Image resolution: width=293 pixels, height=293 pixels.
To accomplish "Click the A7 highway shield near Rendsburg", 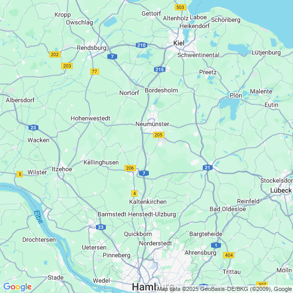I will [x=113, y=57].
